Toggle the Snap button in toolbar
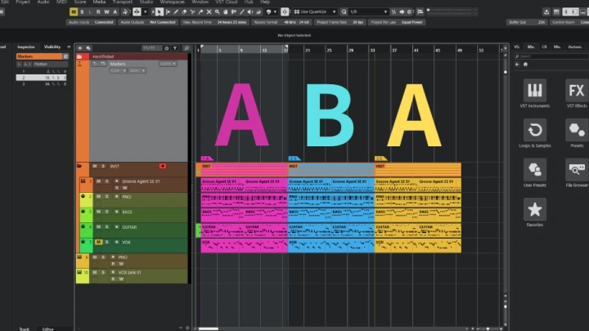 click(285, 12)
